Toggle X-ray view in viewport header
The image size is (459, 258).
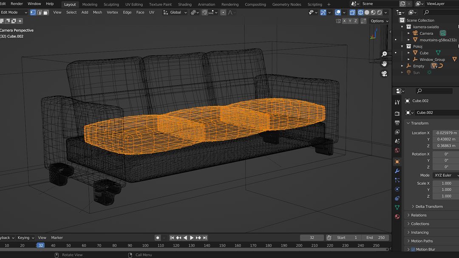point(352,13)
